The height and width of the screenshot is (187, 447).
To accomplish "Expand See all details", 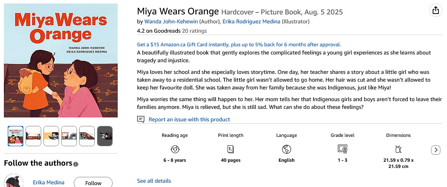I will [x=154, y=181].
